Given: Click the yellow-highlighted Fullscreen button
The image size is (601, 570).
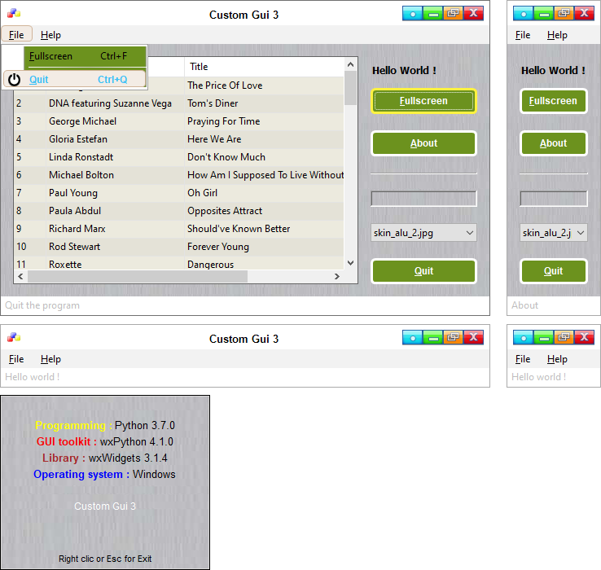Looking at the screenshot, I should pos(423,101).
